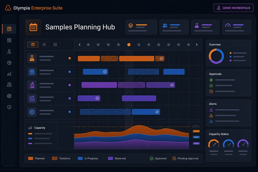This screenshot has height=172, width=258.
Task: Click the Overview panel heading
Action: [x=215, y=45]
